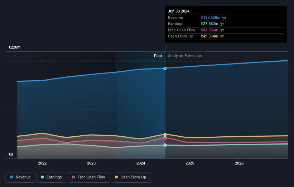Click the €0 y-axis label
294x187 pixels.
coord(11,154)
